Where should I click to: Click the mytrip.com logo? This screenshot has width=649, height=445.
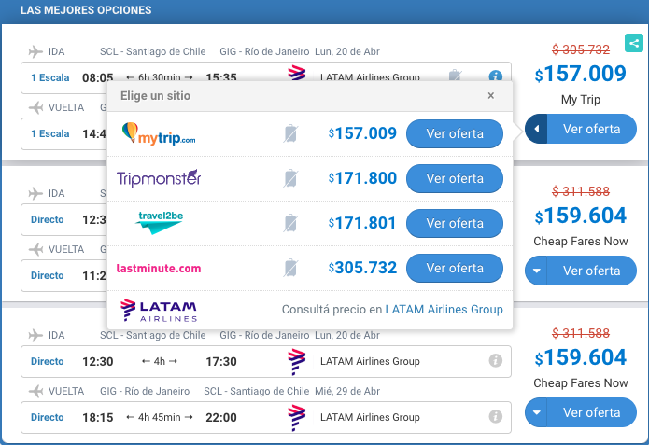coord(159,133)
